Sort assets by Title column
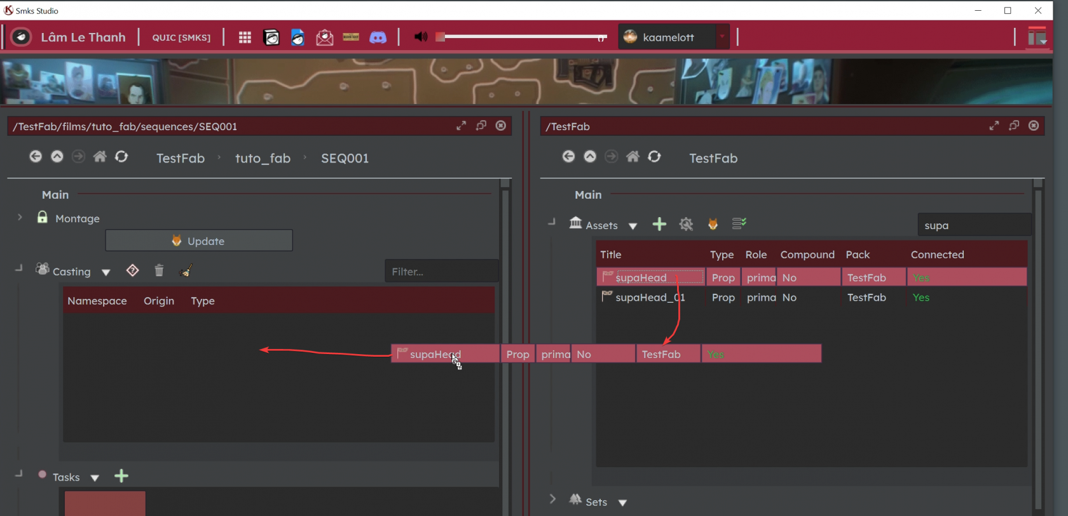 coord(611,255)
